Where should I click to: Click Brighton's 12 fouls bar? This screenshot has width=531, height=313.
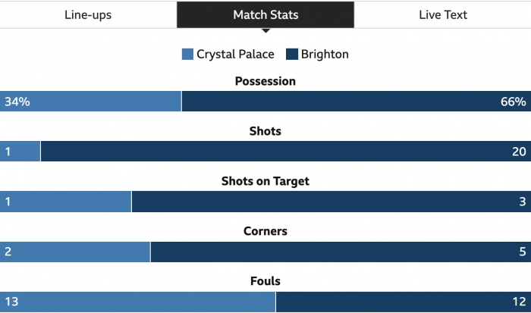tap(404, 302)
